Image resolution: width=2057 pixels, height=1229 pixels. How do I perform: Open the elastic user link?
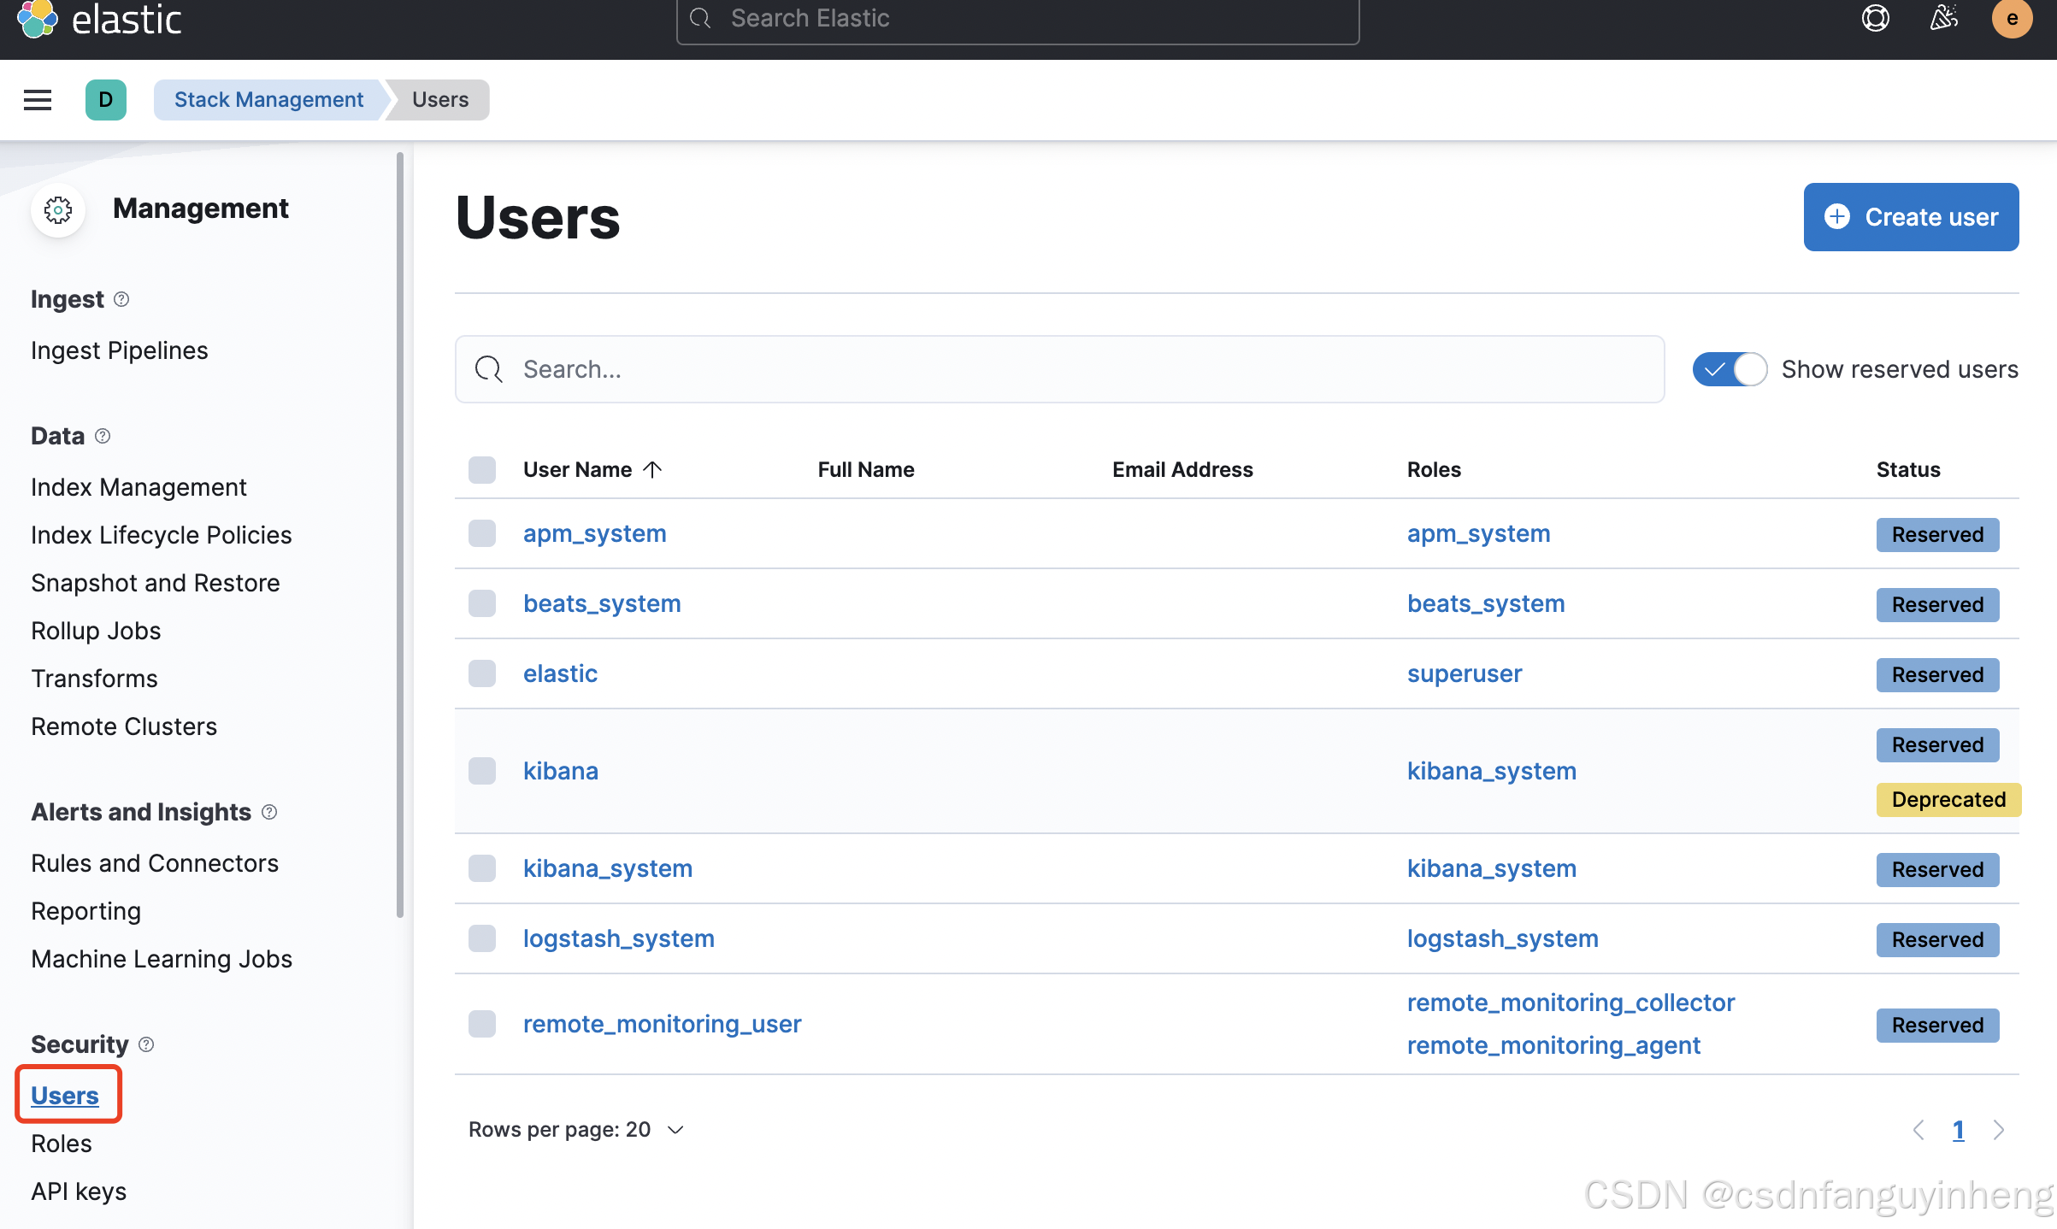pyautogui.click(x=560, y=673)
